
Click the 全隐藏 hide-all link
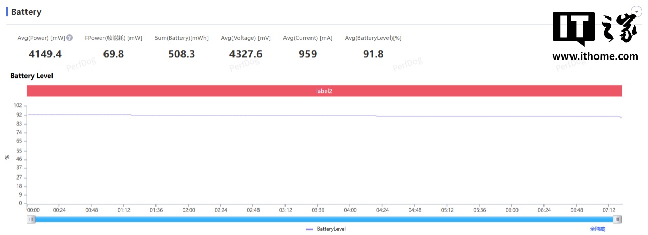[x=598, y=229]
